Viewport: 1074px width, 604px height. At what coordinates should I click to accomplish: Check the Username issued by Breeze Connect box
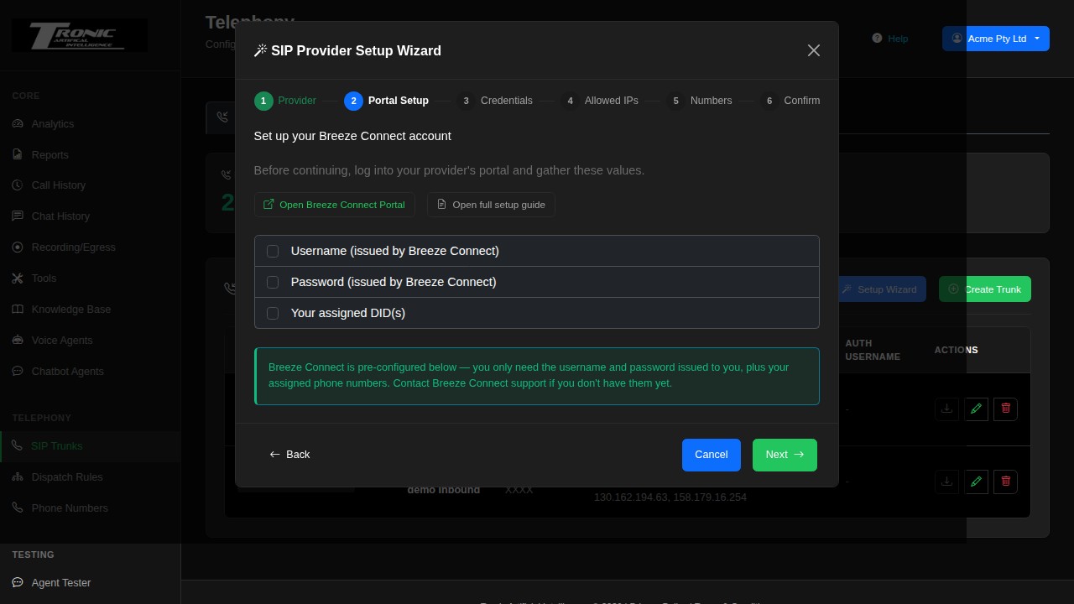point(273,251)
